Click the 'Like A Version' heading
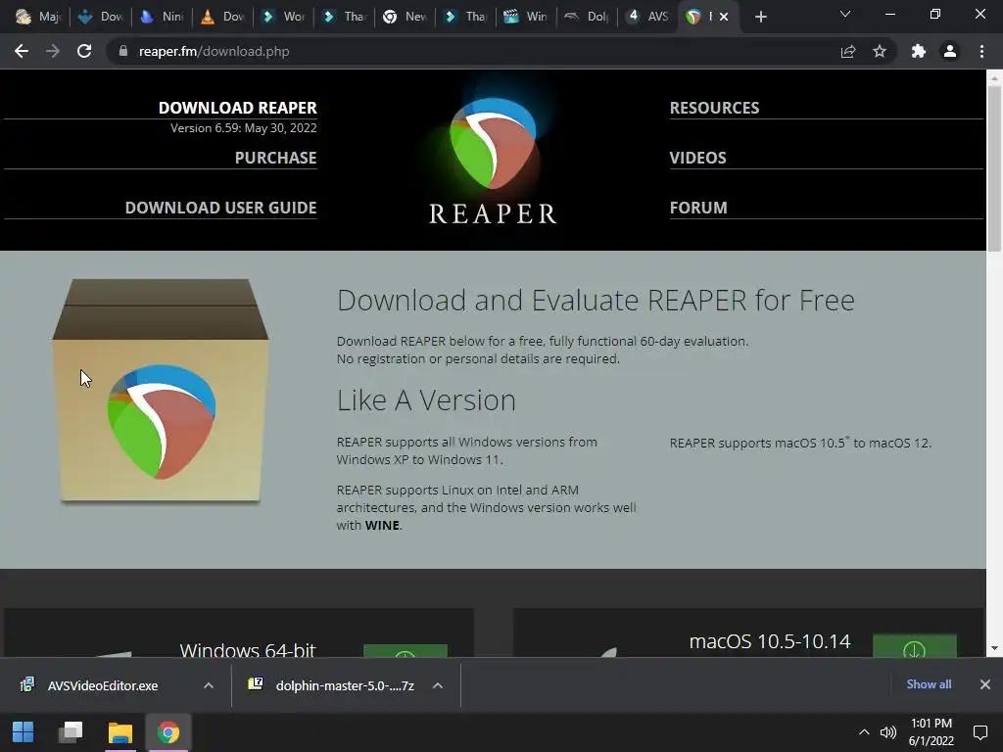The image size is (1003, 752). coord(426,400)
